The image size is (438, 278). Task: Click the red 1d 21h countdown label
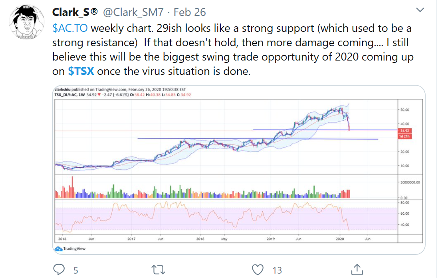click(x=404, y=136)
